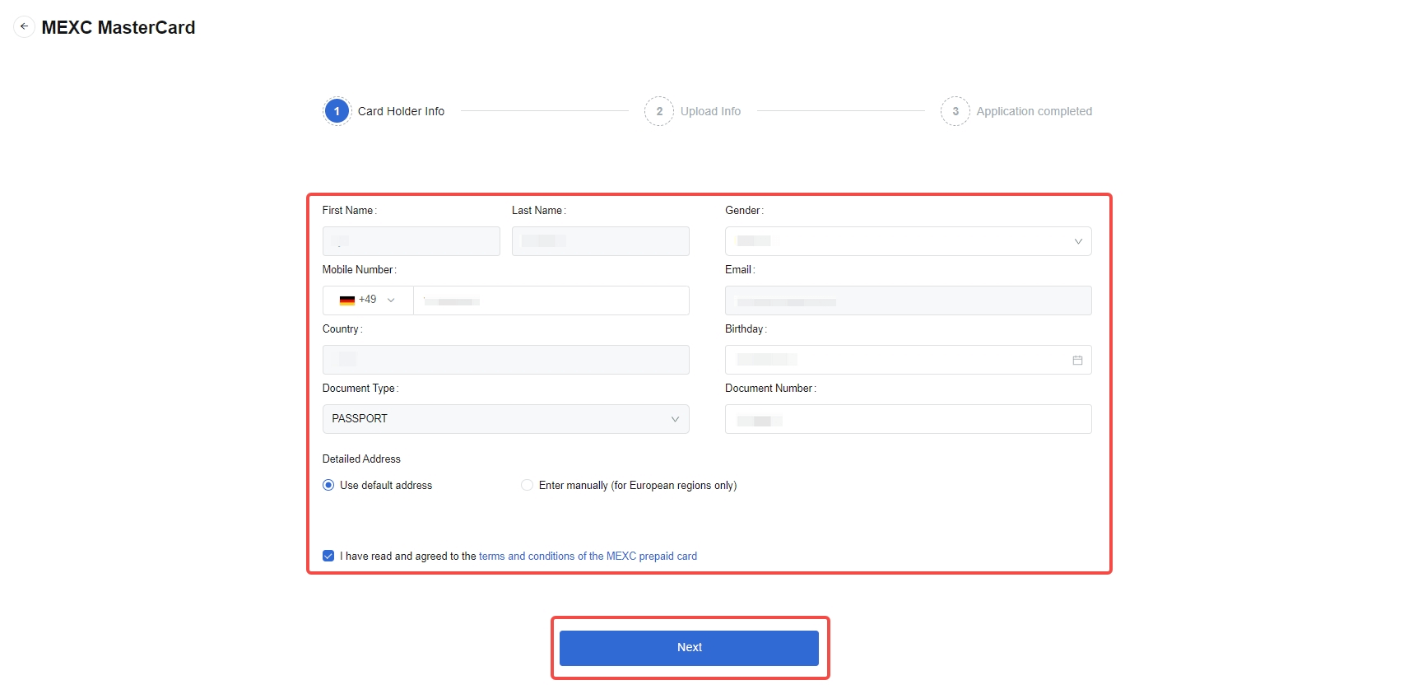The height and width of the screenshot is (694, 1404).
Task: Click the Birthday date field
Action: click(x=909, y=360)
